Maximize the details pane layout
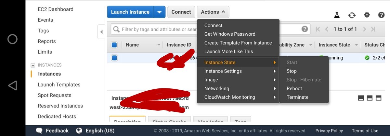This screenshot has width=390, height=136. click(378, 98)
